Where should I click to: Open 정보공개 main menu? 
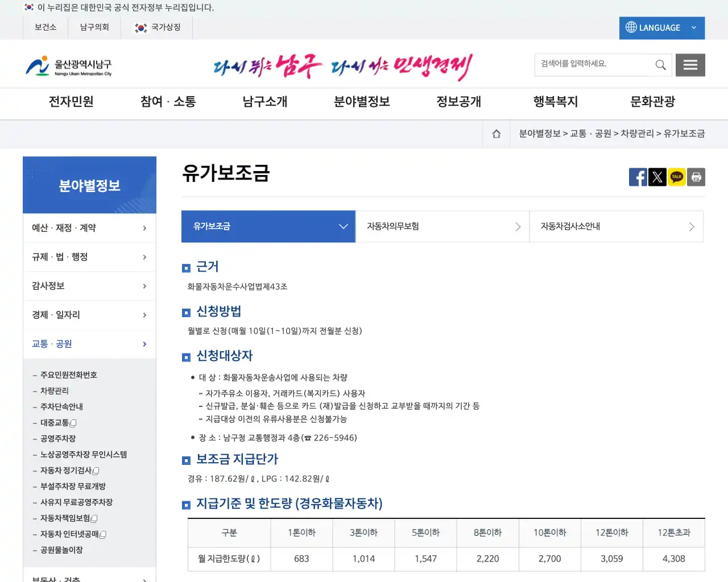pyautogui.click(x=459, y=102)
